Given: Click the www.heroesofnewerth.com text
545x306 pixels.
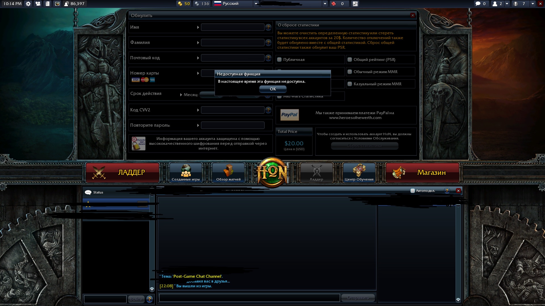Looking at the screenshot, I should click(355, 118).
